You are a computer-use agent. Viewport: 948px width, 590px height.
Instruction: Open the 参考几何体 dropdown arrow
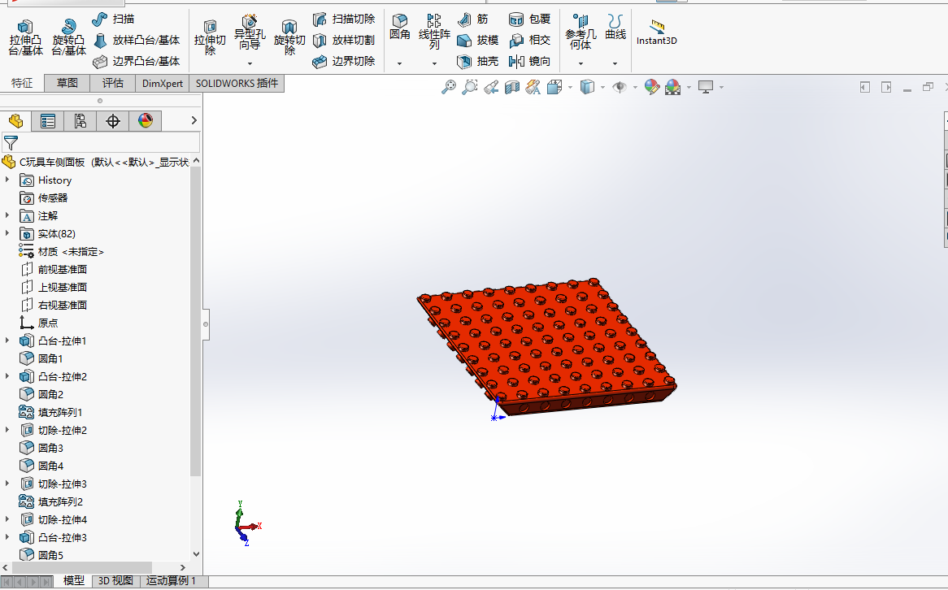pos(581,63)
